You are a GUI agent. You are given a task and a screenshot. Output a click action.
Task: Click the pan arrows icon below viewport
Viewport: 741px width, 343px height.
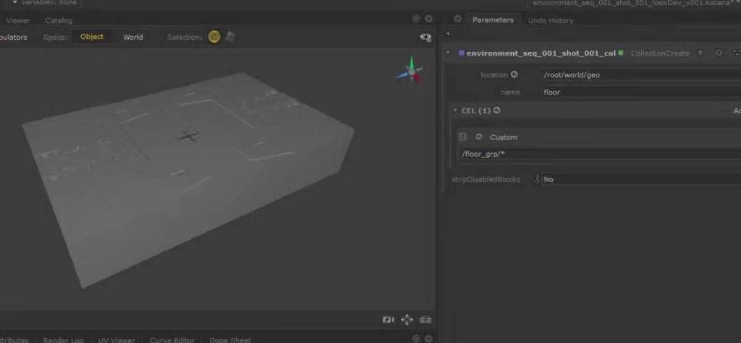coord(407,319)
